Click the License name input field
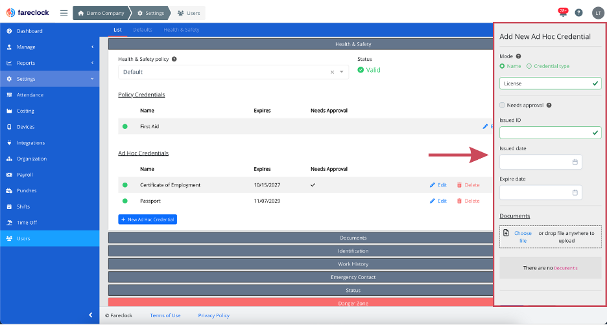 pyautogui.click(x=550, y=84)
